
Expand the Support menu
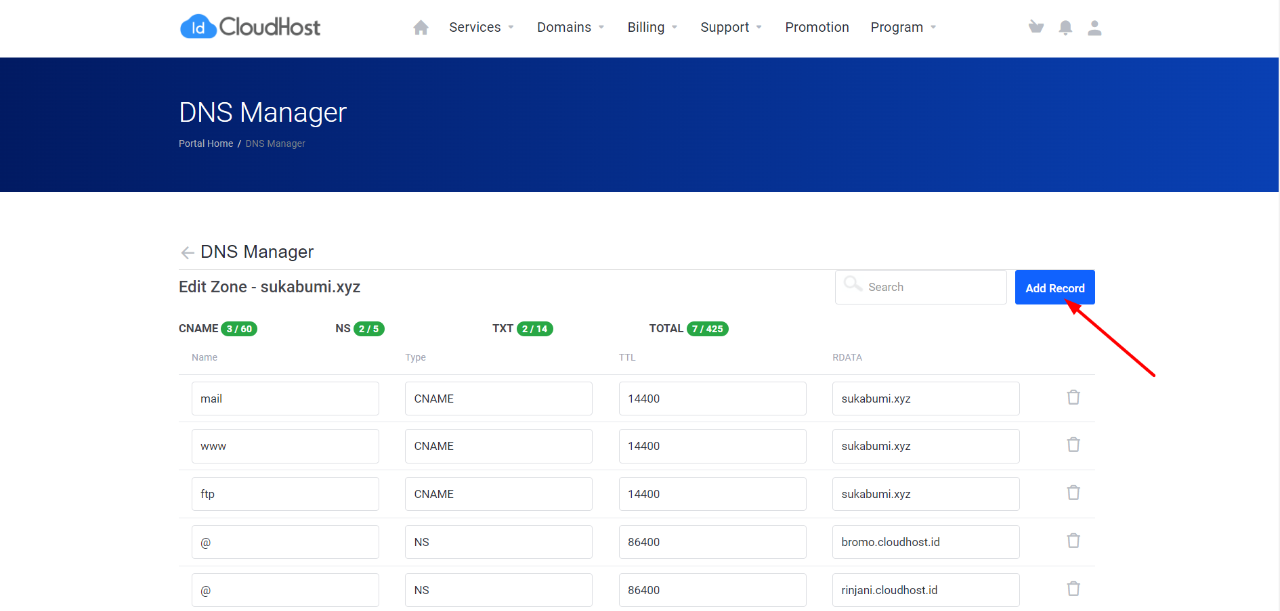click(731, 27)
